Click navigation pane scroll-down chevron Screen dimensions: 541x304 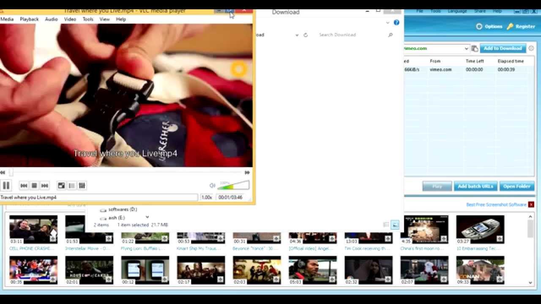[x=147, y=217]
